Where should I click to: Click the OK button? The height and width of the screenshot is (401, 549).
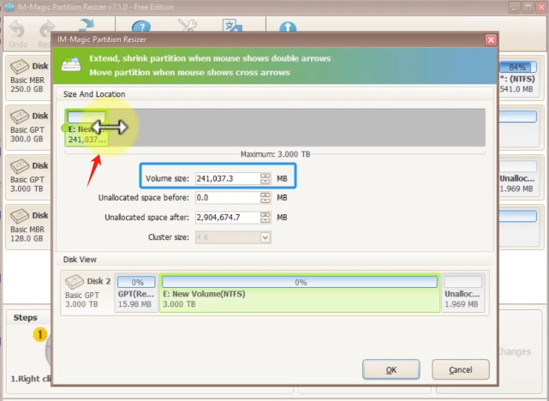[391, 369]
